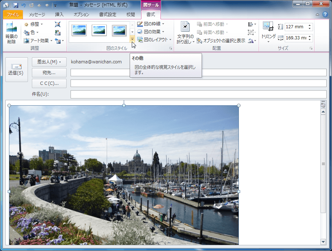Click the Compress Pictures icon

click(58, 24)
